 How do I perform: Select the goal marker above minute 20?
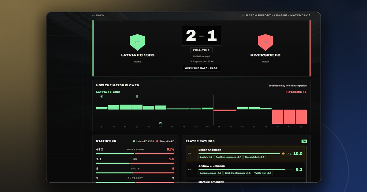coord(137,96)
